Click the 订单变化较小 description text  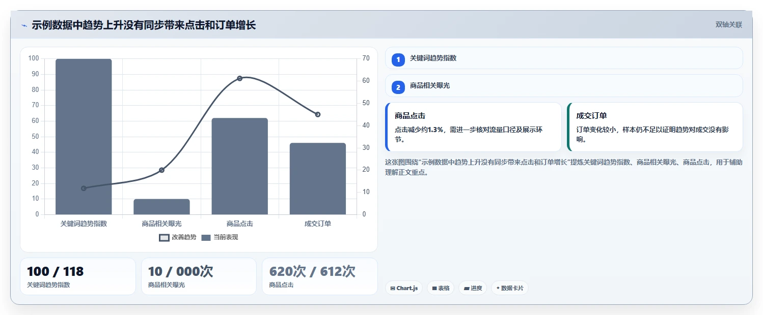pyautogui.click(x=652, y=135)
